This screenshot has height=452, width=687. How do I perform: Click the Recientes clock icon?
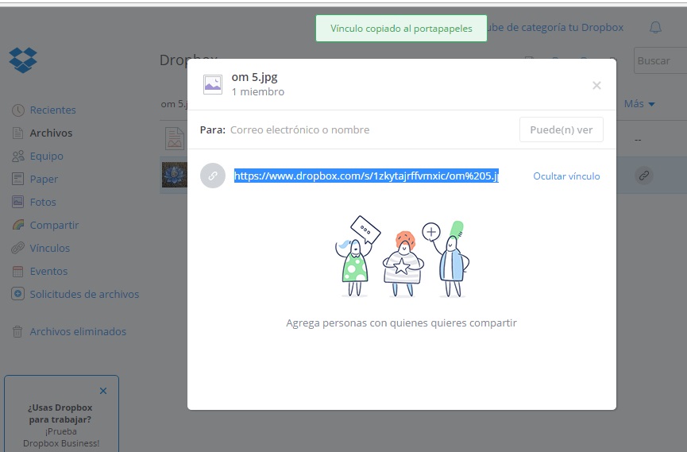(x=18, y=110)
